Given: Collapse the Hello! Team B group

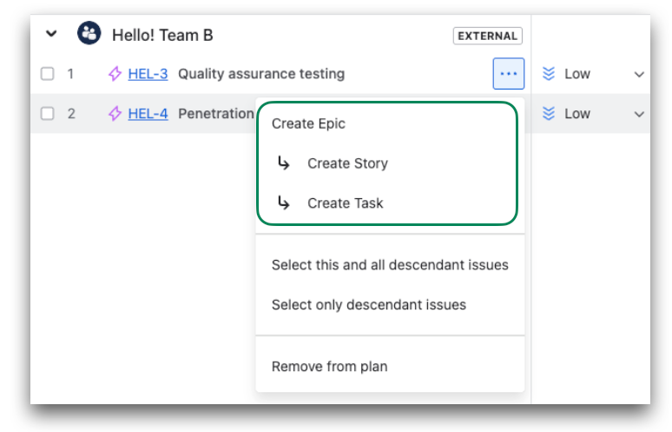Looking at the screenshot, I should pyautogui.click(x=51, y=35).
